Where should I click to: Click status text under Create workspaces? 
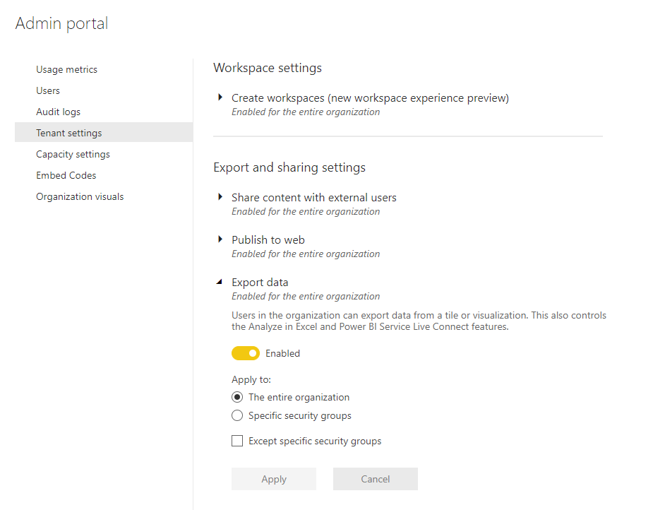306,112
